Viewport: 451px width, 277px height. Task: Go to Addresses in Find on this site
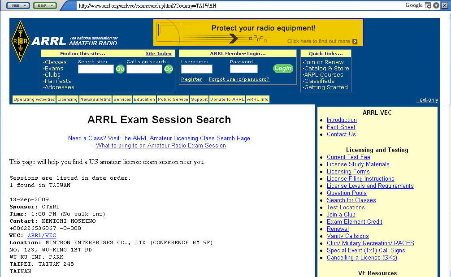(59, 87)
